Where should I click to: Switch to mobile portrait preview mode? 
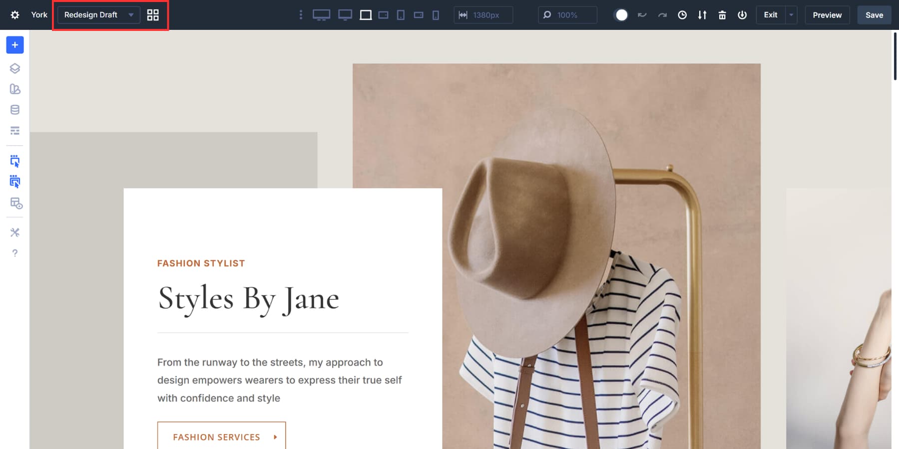click(x=435, y=15)
